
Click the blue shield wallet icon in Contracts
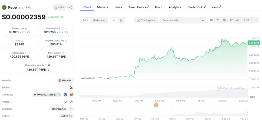[65, 95]
